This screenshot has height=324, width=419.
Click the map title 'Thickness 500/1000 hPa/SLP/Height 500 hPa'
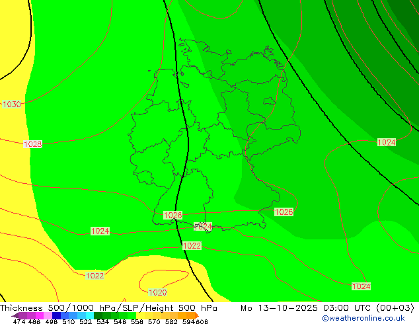click(x=108, y=307)
